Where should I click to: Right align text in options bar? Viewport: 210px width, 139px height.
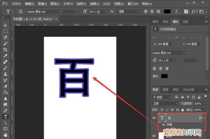(x=158, y=12)
